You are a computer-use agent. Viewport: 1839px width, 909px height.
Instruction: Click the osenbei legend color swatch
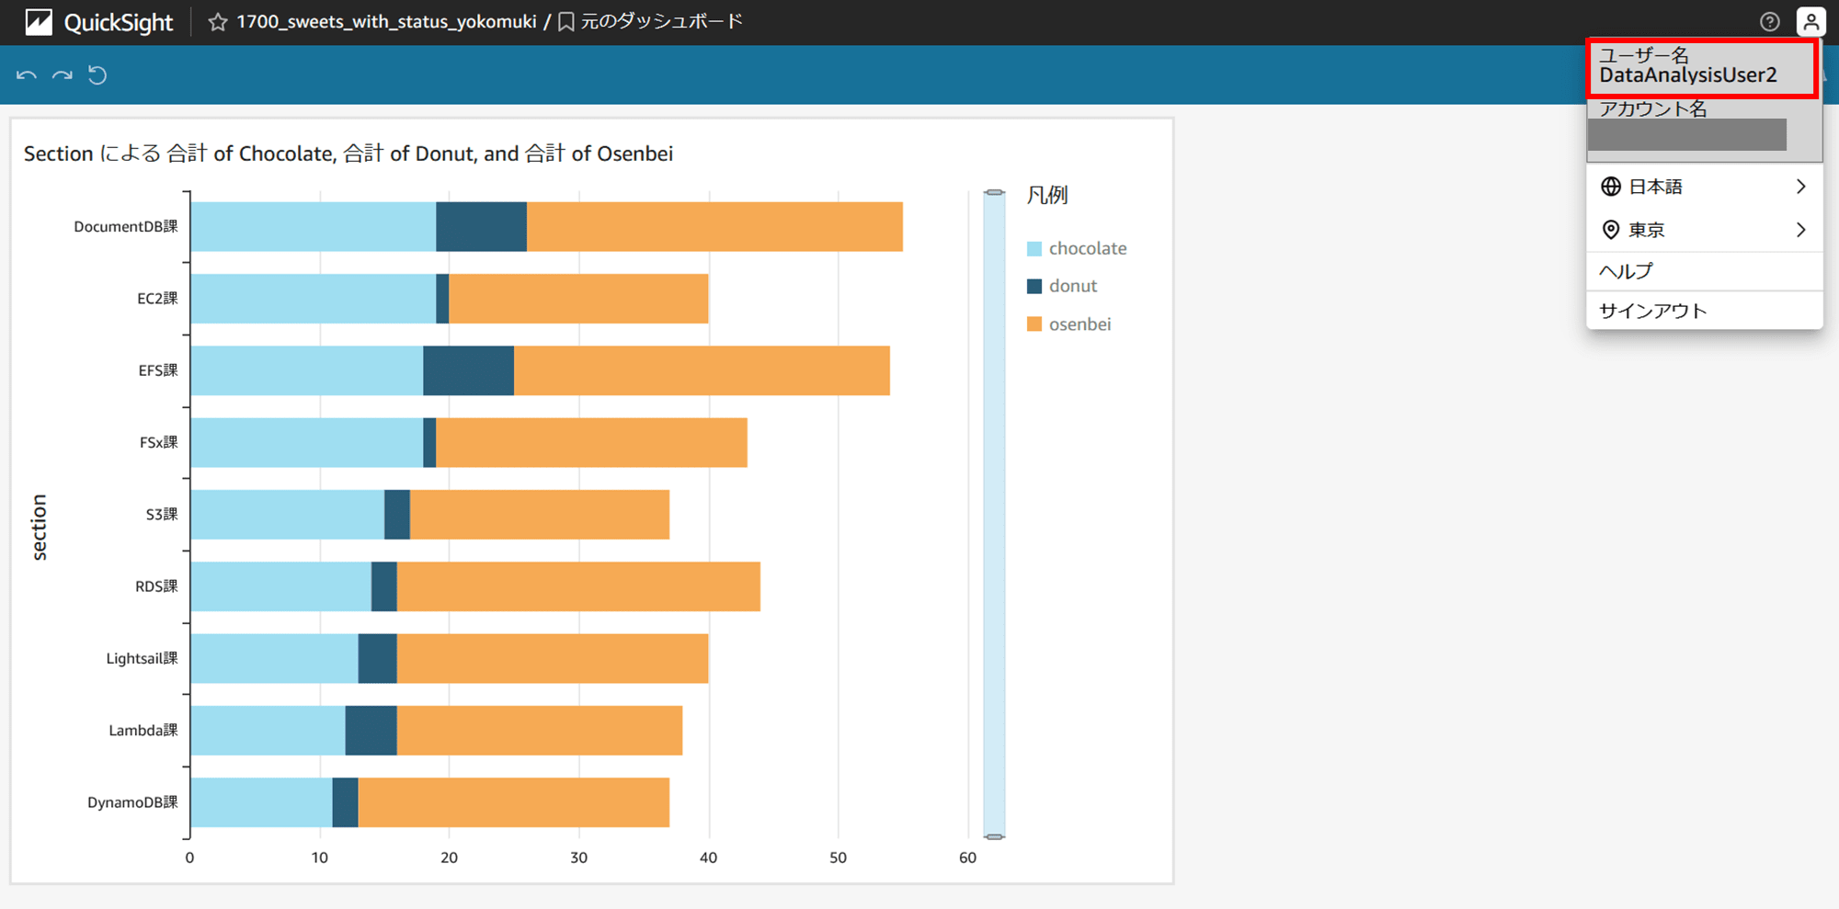click(x=1034, y=324)
